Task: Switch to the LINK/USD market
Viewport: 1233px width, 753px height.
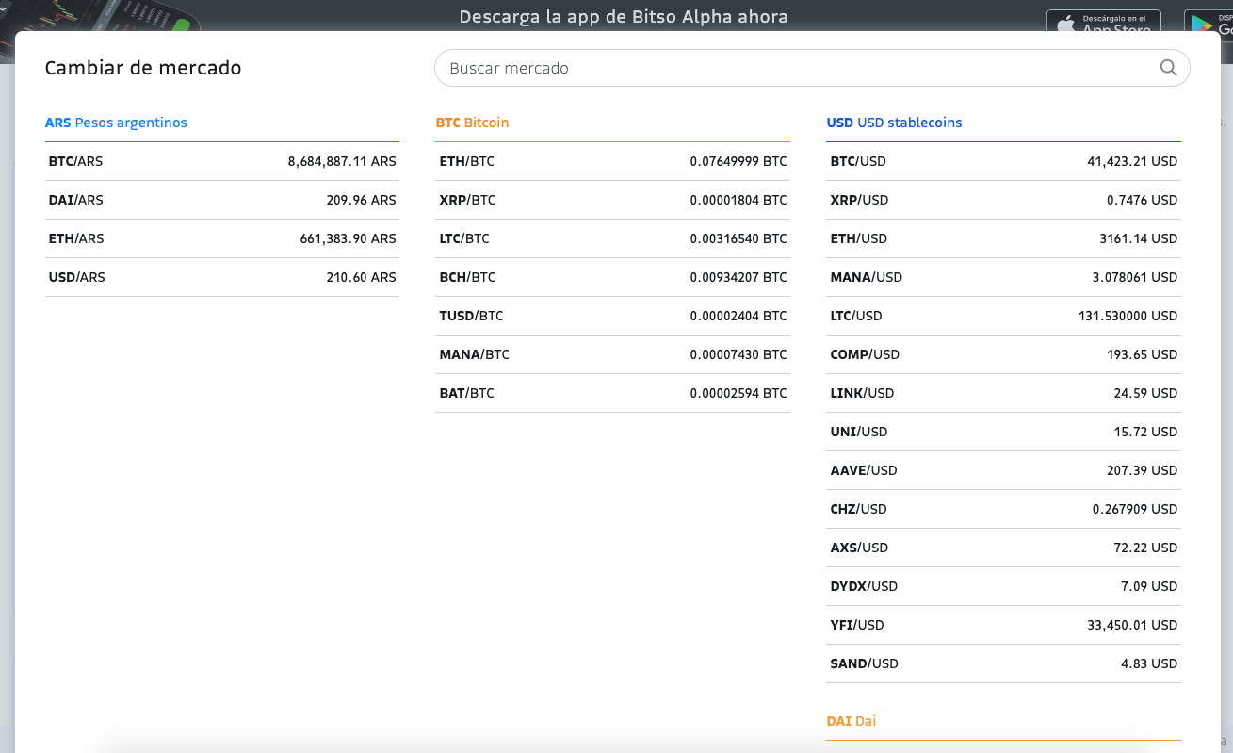Action: pyautogui.click(x=1003, y=393)
